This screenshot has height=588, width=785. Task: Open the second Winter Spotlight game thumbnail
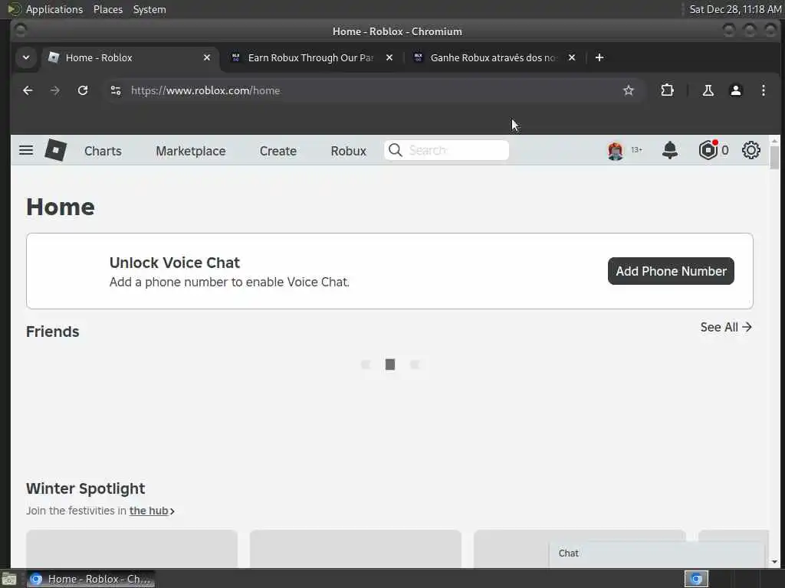356,548
